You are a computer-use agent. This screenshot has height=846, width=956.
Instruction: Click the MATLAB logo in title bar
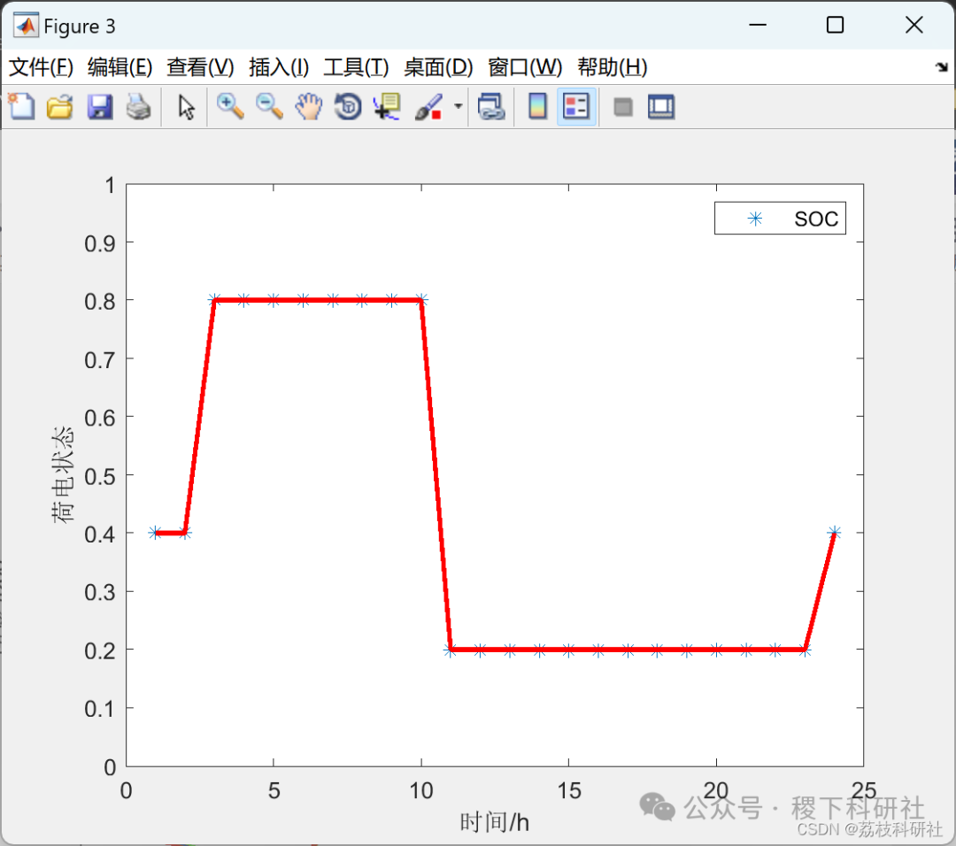point(26,26)
